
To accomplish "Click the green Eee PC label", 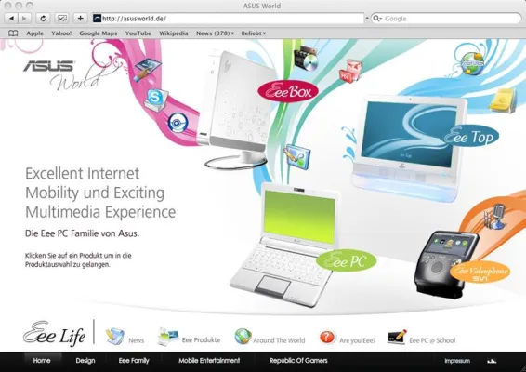I will pyautogui.click(x=347, y=260).
